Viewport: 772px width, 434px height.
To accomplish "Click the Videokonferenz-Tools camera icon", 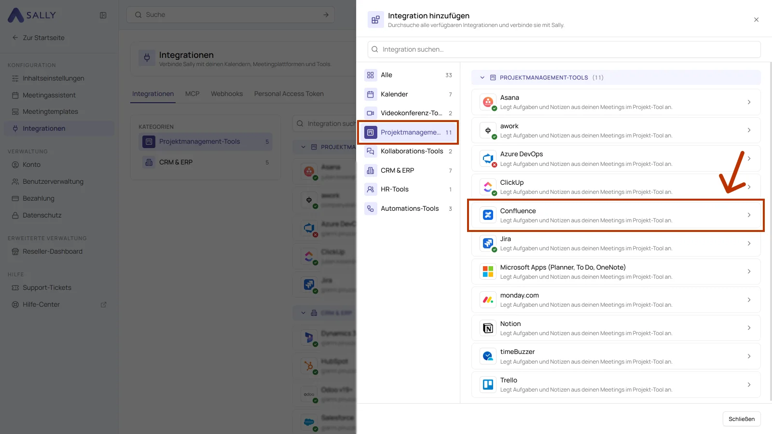I will 371,113.
